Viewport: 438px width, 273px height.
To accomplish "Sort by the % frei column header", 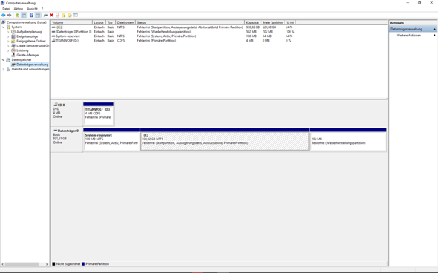I will click(290, 22).
